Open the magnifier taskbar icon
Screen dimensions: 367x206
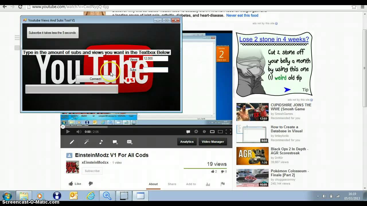107,196
